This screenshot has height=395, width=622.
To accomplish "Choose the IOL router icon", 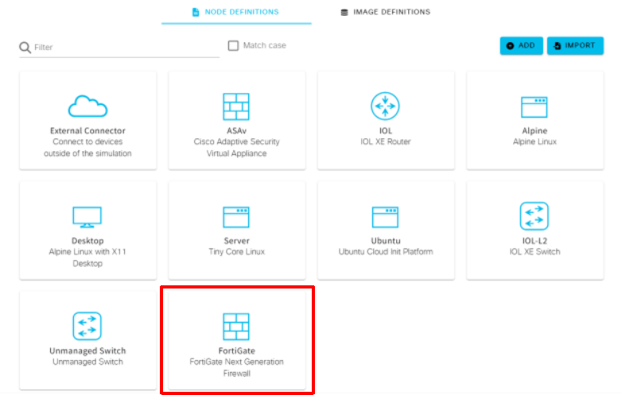I will coord(385,106).
